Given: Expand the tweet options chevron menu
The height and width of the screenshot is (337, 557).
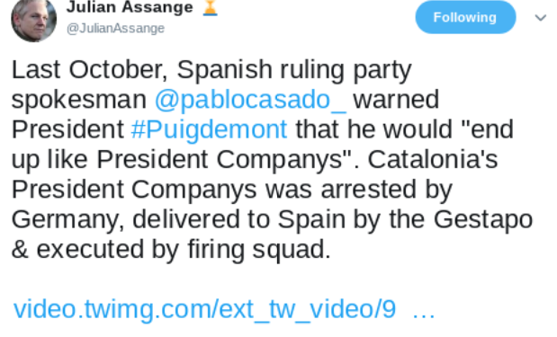Looking at the screenshot, I should click(x=540, y=17).
